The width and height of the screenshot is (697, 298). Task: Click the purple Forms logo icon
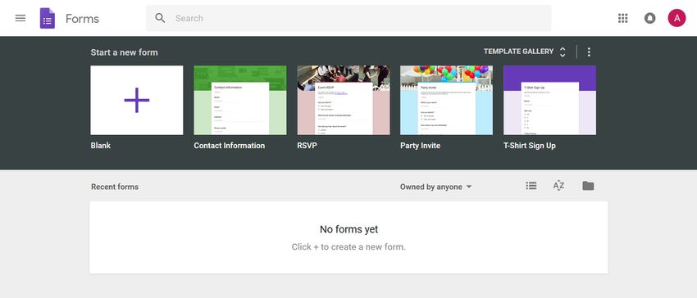pos(48,18)
